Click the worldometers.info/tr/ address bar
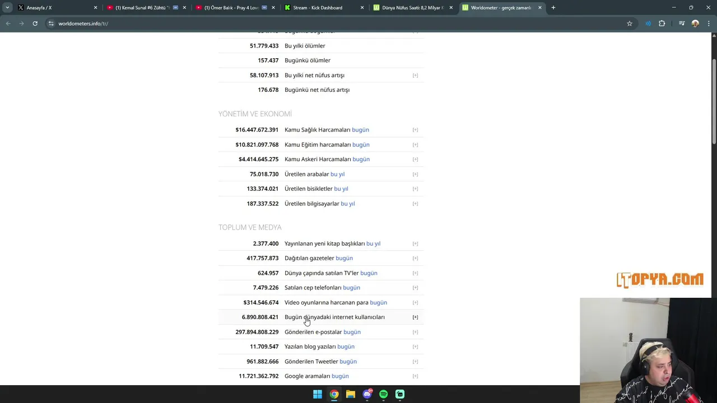Viewport: 717px width, 403px height. [x=336, y=24]
